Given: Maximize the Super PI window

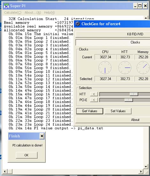Looking at the screenshot, I should (x=140, y=6).
